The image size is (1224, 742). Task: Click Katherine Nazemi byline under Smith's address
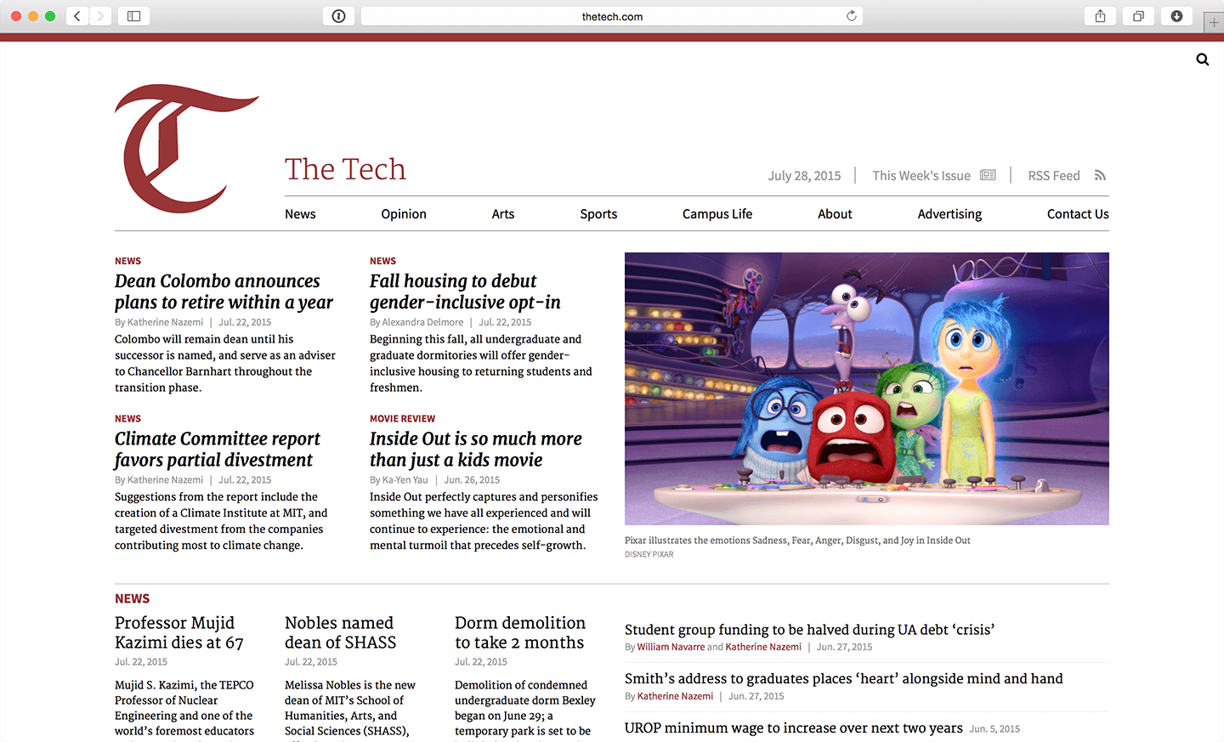(675, 696)
